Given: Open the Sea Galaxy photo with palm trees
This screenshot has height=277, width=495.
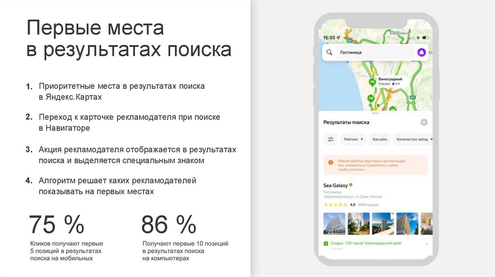Looking at the screenshot, I should (x=359, y=224).
